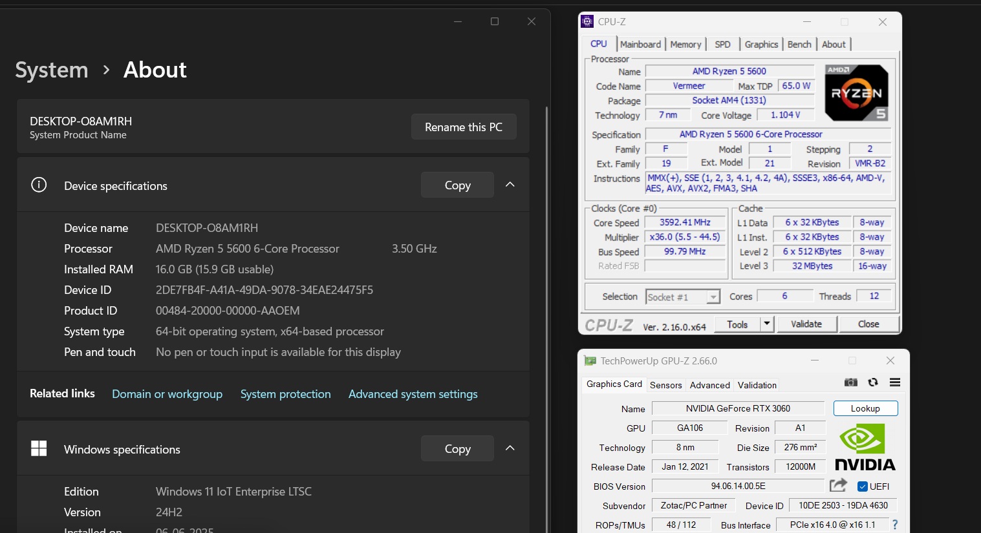981x533 pixels.
Task: Select the Graphics tab in CPU-Z
Action: pos(761,44)
